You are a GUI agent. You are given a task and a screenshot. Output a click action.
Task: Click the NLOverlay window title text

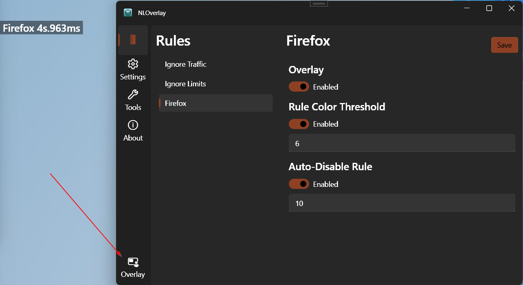click(152, 13)
